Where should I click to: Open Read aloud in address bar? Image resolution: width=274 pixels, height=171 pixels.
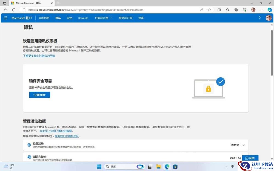pos(202,10)
